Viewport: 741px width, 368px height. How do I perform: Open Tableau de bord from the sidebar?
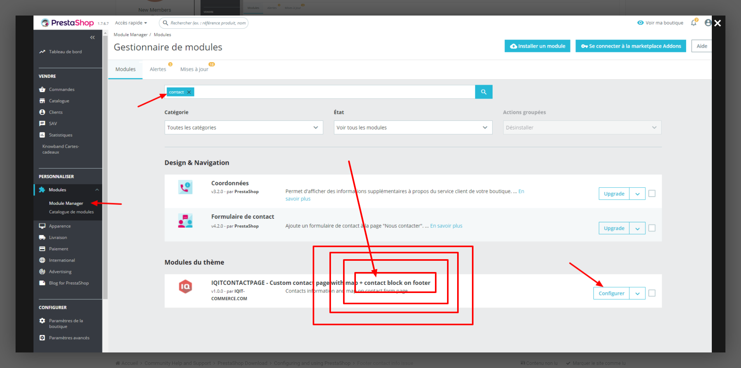(x=65, y=52)
